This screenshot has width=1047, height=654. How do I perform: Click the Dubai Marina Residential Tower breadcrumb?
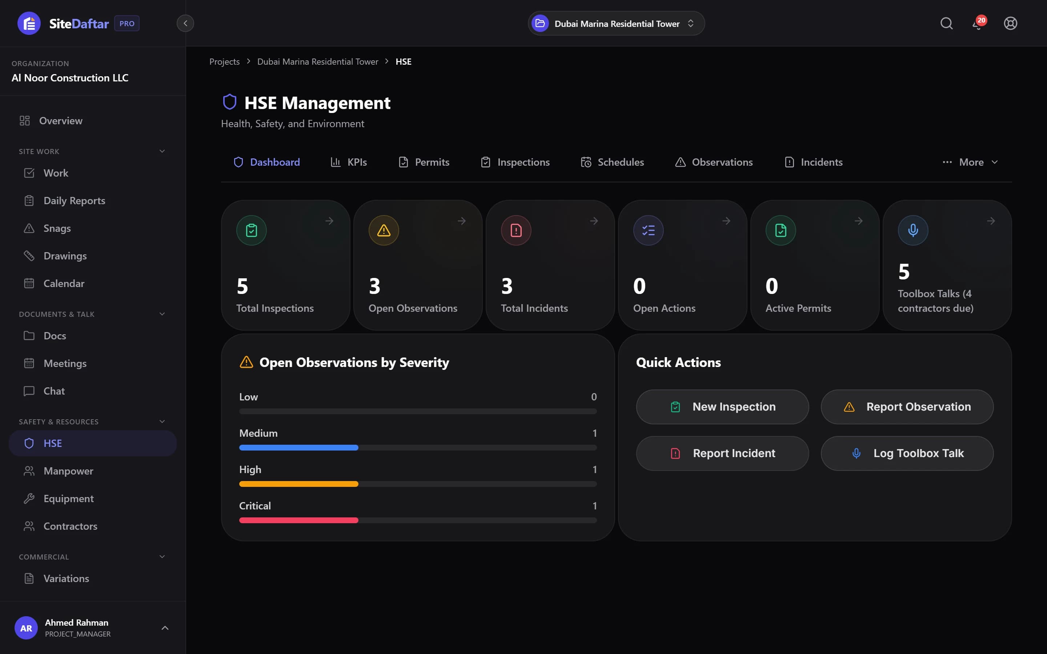(318, 62)
